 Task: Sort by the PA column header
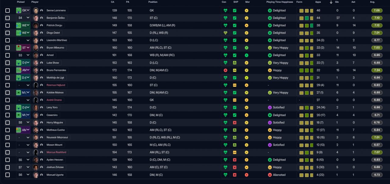point(128,2)
